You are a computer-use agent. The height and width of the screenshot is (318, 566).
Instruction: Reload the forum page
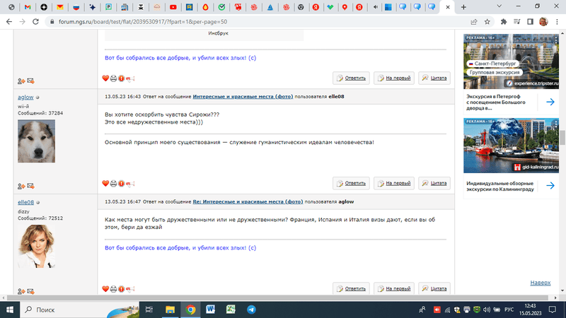[x=35, y=21]
